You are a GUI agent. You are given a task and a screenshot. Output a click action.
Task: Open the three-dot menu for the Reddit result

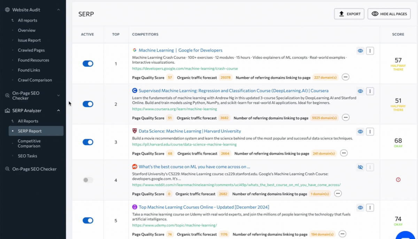tap(370, 167)
